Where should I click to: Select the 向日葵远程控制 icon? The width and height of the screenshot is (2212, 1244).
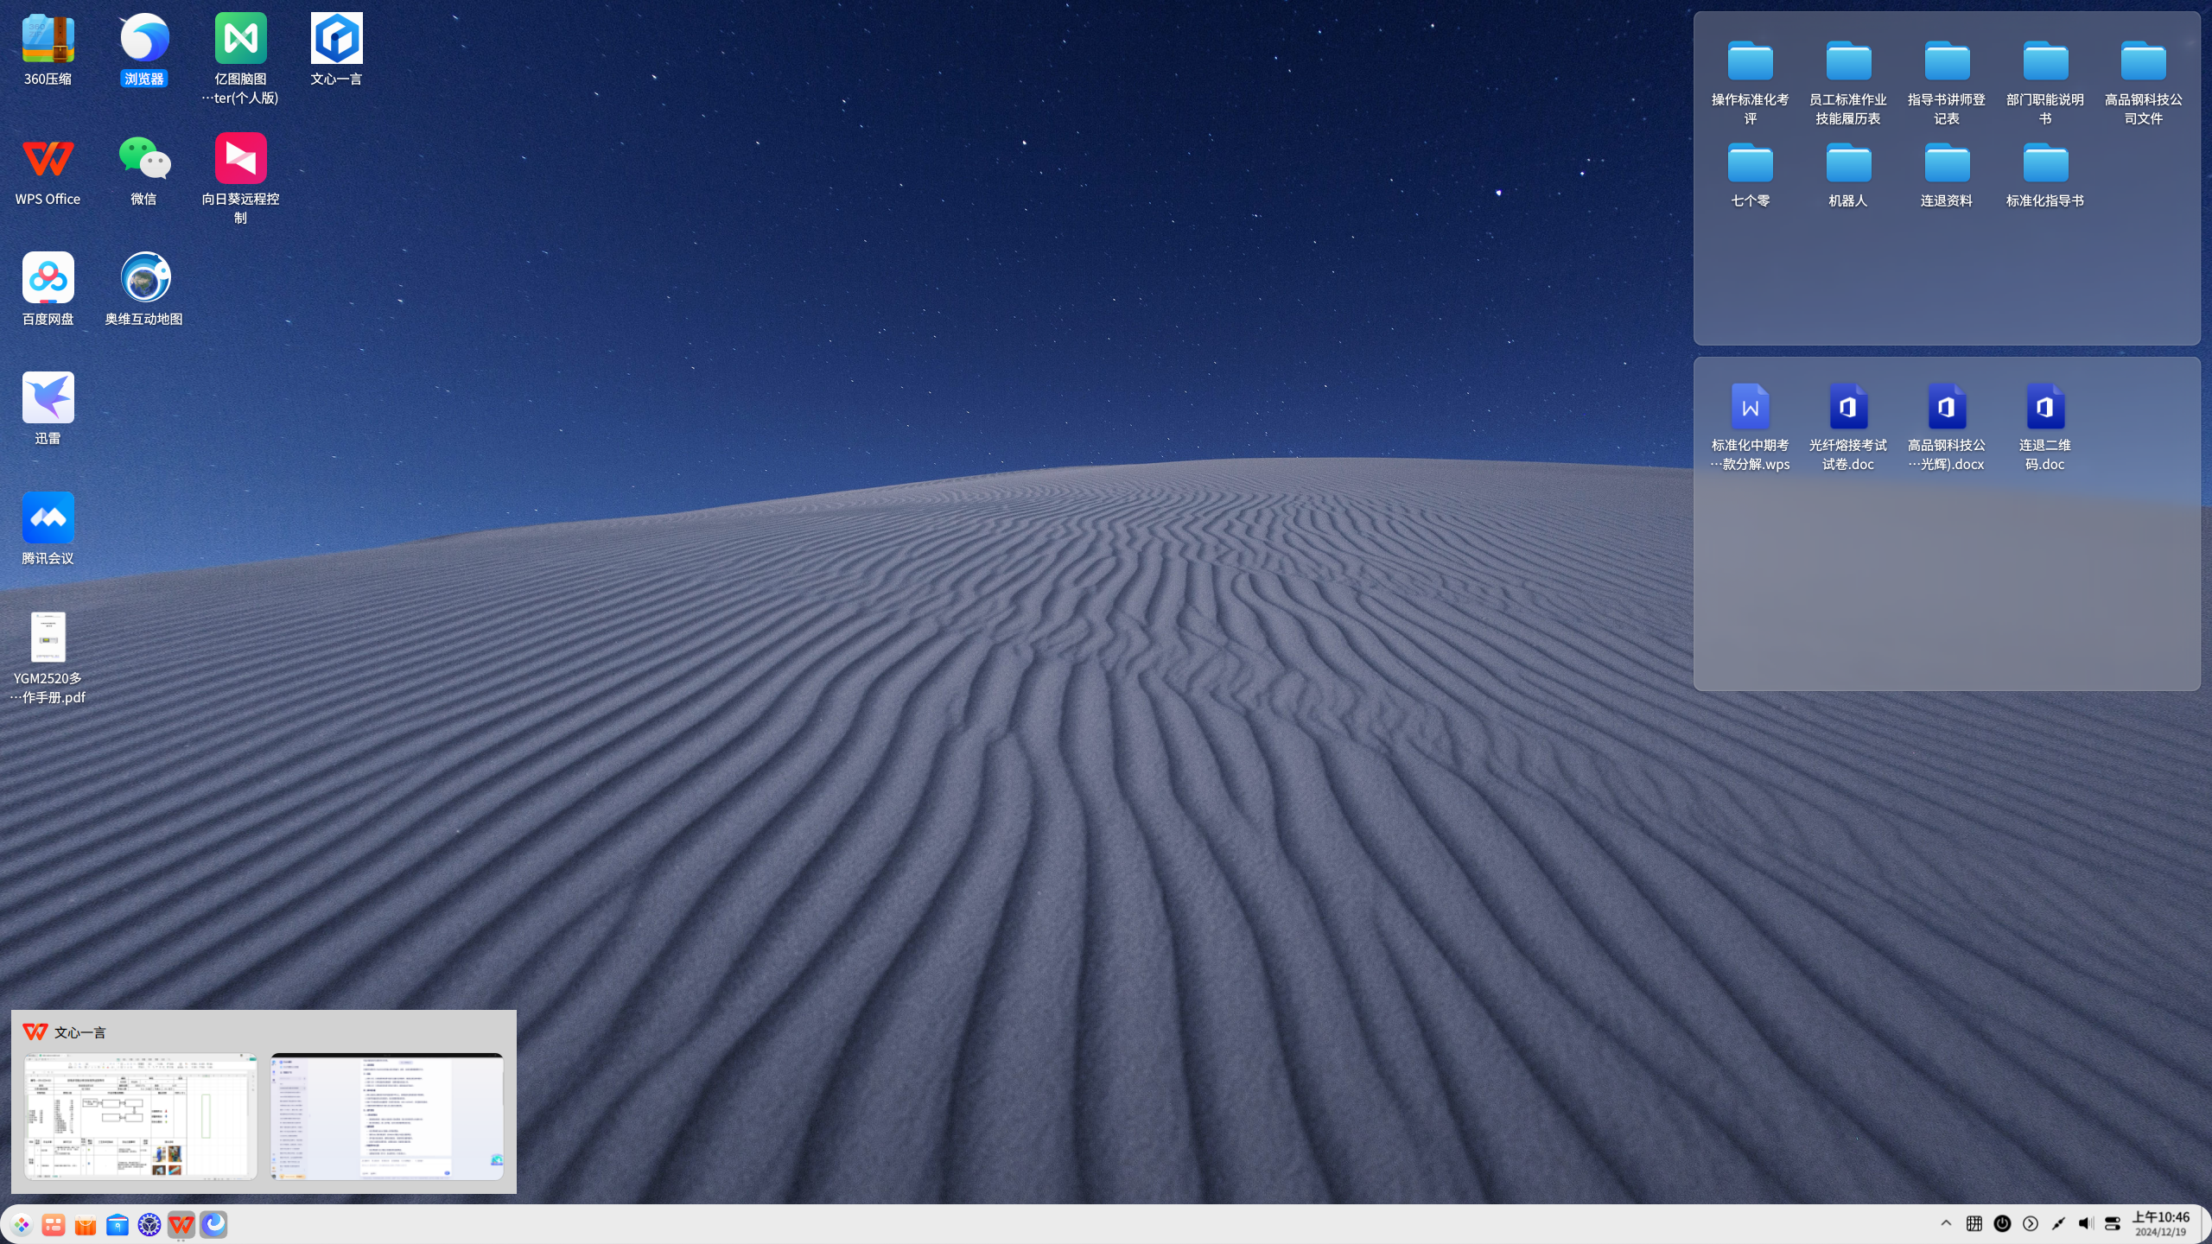[240, 179]
